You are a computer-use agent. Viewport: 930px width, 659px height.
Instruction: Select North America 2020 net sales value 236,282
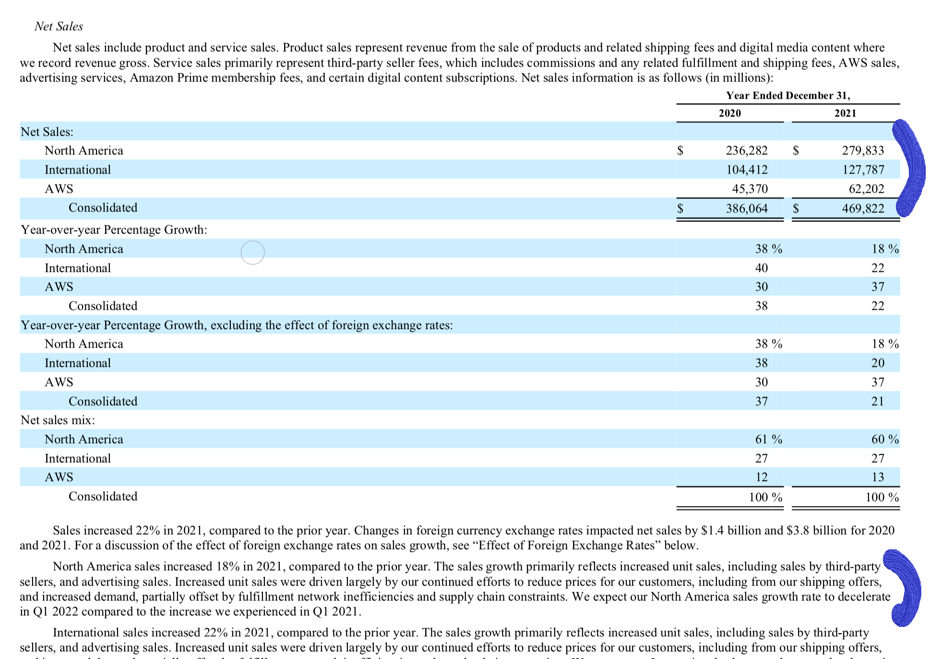747,151
